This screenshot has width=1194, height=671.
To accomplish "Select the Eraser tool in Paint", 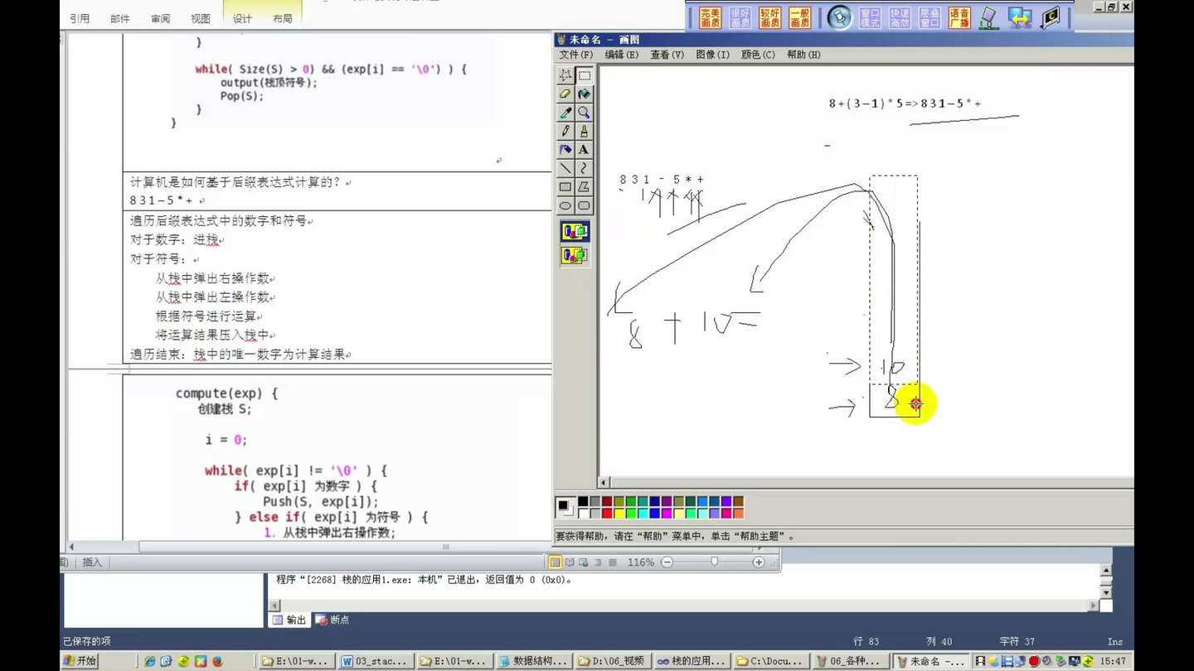I will (x=565, y=94).
